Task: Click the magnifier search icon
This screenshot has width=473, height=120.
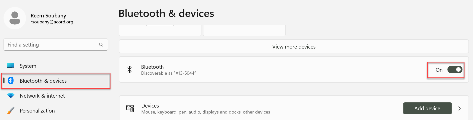Action: tap(101, 45)
